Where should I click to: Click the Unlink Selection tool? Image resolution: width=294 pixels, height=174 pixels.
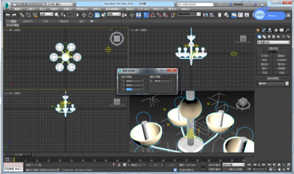tap(28, 15)
